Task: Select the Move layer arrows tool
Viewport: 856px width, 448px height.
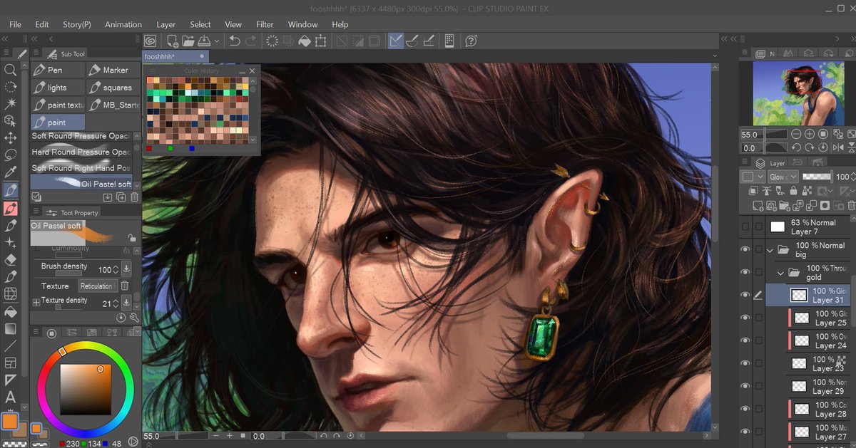Action: [11, 138]
